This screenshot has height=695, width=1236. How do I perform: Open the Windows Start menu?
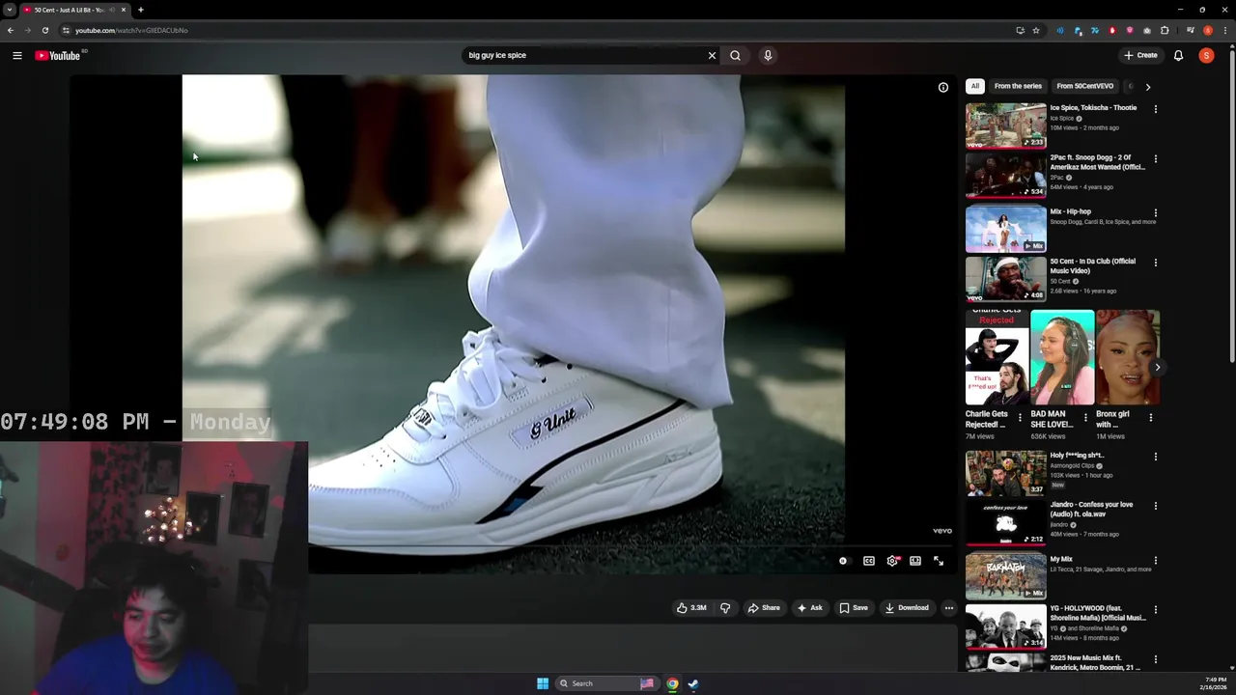[543, 683]
